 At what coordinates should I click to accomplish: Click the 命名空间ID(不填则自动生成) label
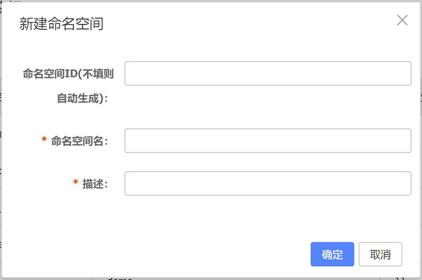tap(69, 85)
